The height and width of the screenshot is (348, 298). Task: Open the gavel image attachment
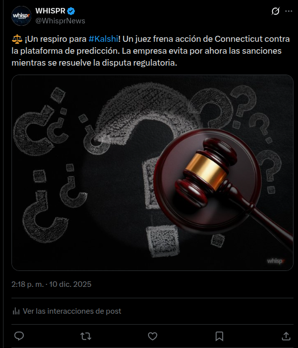pos(152,173)
